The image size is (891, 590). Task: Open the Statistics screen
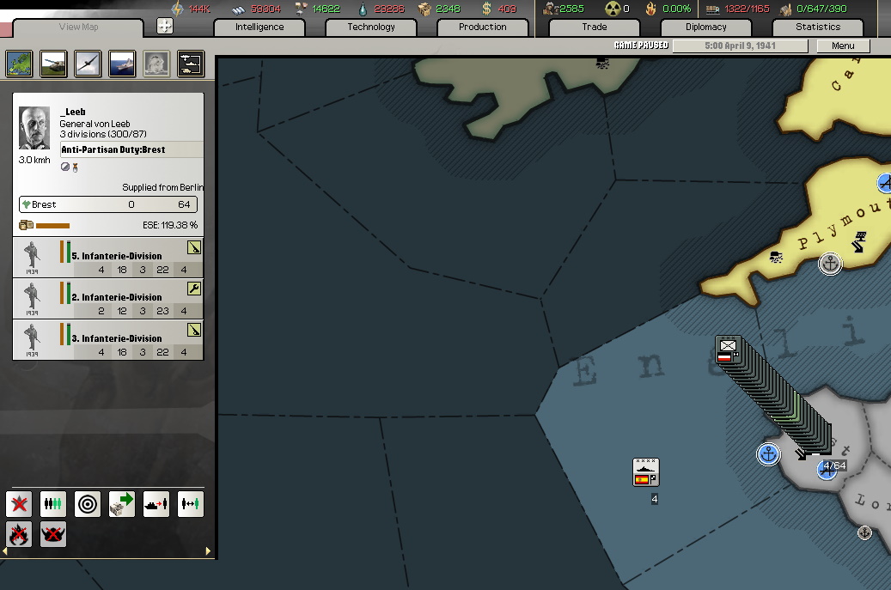click(816, 27)
